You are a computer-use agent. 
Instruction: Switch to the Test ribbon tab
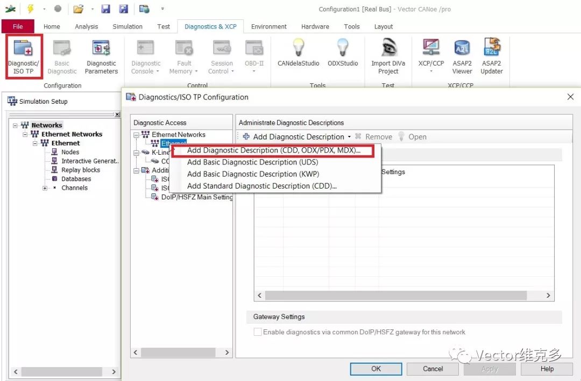click(164, 27)
